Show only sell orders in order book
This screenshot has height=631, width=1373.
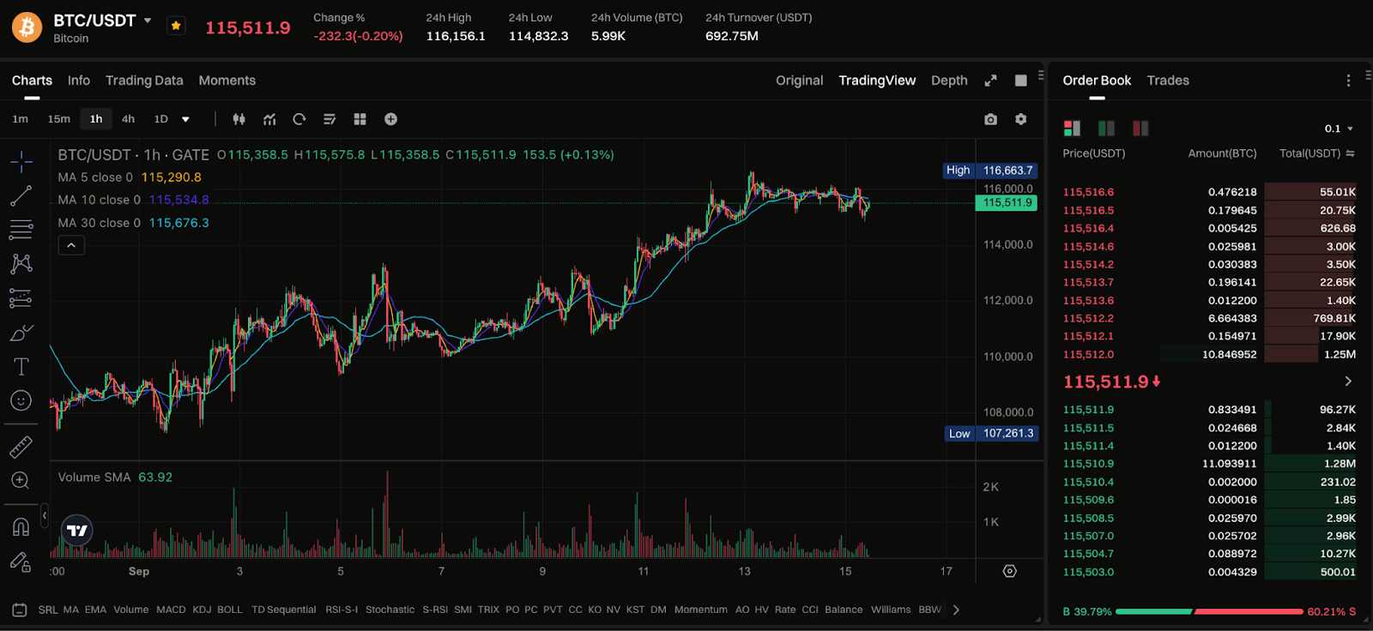pos(1140,129)
